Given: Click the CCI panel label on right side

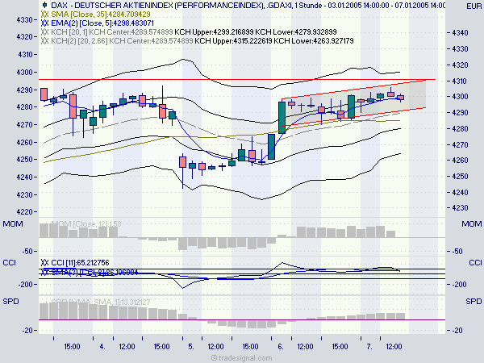Looking at the screenshot, I should click(x=475, y=263).
